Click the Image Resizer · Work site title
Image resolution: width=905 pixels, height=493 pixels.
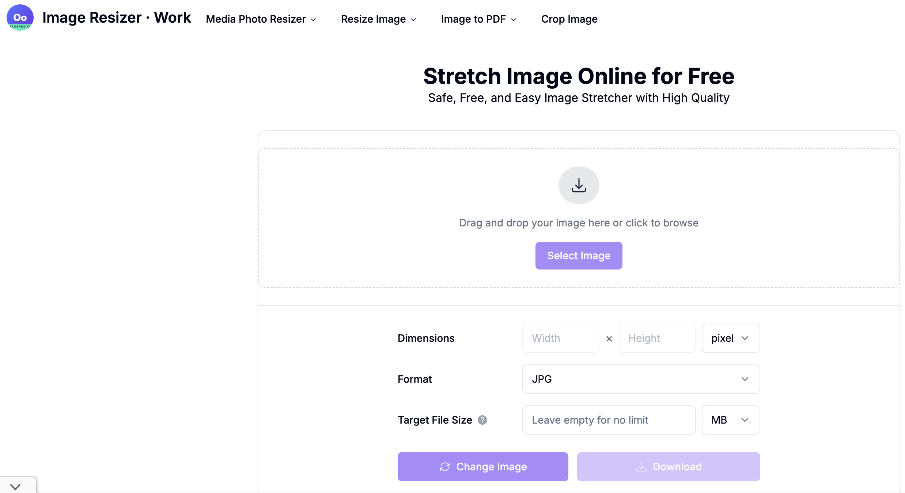[x=117, y=18]
